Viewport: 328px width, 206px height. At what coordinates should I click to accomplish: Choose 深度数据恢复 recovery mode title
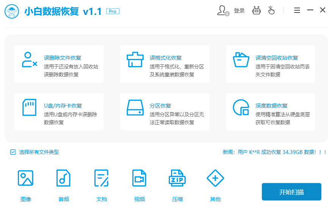pyautogui.click(x=272, y=106)
